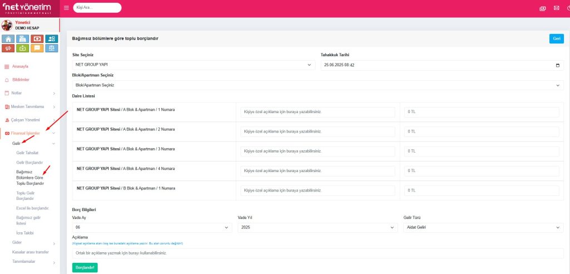Expand the Mesken Tanımlama sidebar menu

[x=31, y=106]
